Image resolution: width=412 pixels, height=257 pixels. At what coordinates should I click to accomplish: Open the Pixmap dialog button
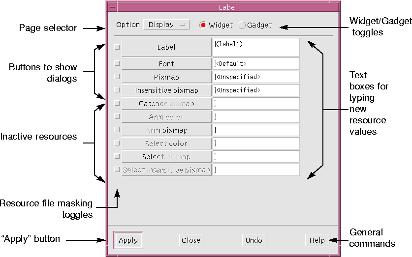[x=166, y=77]
